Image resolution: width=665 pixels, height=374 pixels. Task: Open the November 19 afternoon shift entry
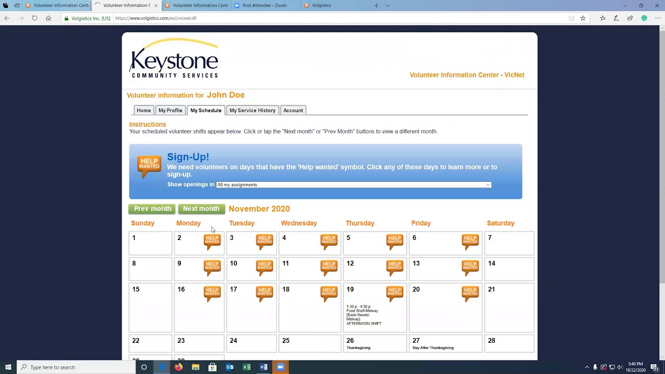point(364,315)
